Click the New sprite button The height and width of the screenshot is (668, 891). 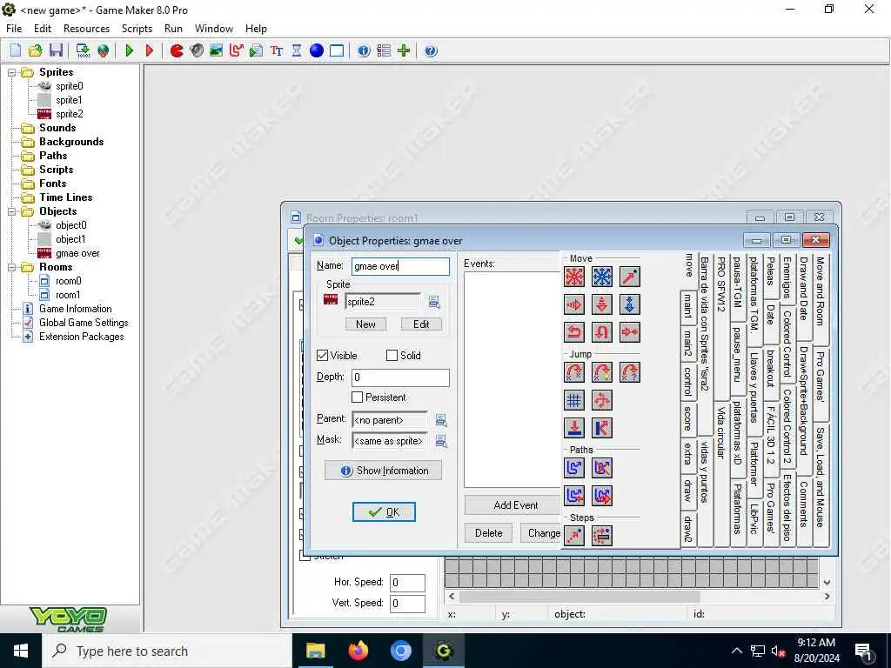365,324
